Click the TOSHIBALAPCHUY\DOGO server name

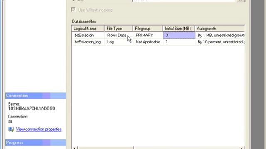point(32,108)
